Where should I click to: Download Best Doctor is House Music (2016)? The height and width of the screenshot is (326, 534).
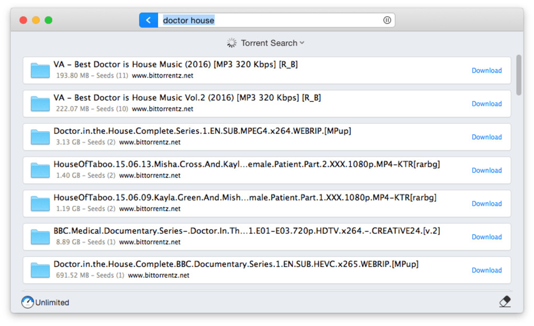[486, 71]
